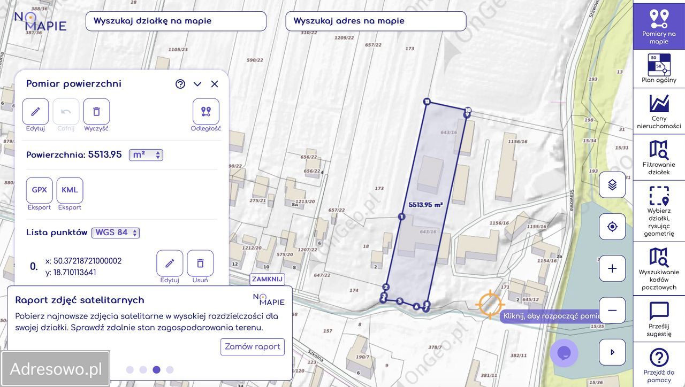The width and height of the screenshot is (685, 387).
Task: Open help icon in Pomiar powierzchni panel
Action: pyautogui.click(x=180, y=84)
